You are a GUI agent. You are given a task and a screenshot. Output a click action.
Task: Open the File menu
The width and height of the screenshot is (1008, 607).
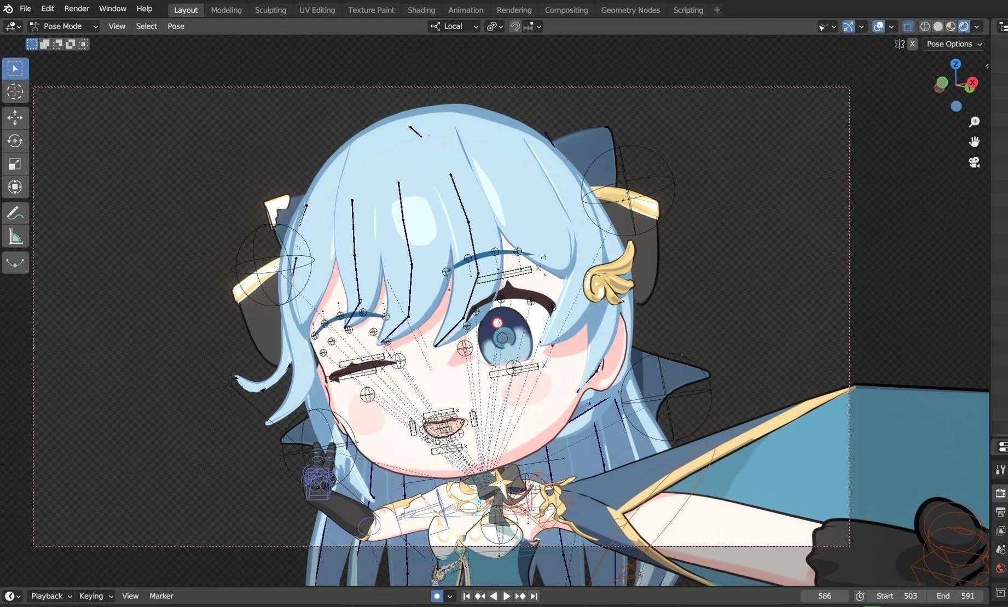click(25, 9)
